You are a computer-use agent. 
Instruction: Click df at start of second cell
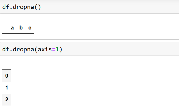tap(6, 49)
